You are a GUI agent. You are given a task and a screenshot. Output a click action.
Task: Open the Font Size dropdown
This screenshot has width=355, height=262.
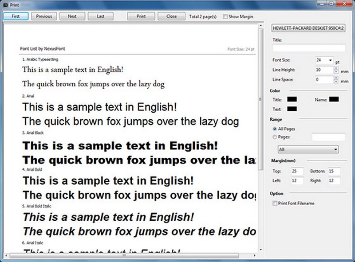tap(331, 59)
